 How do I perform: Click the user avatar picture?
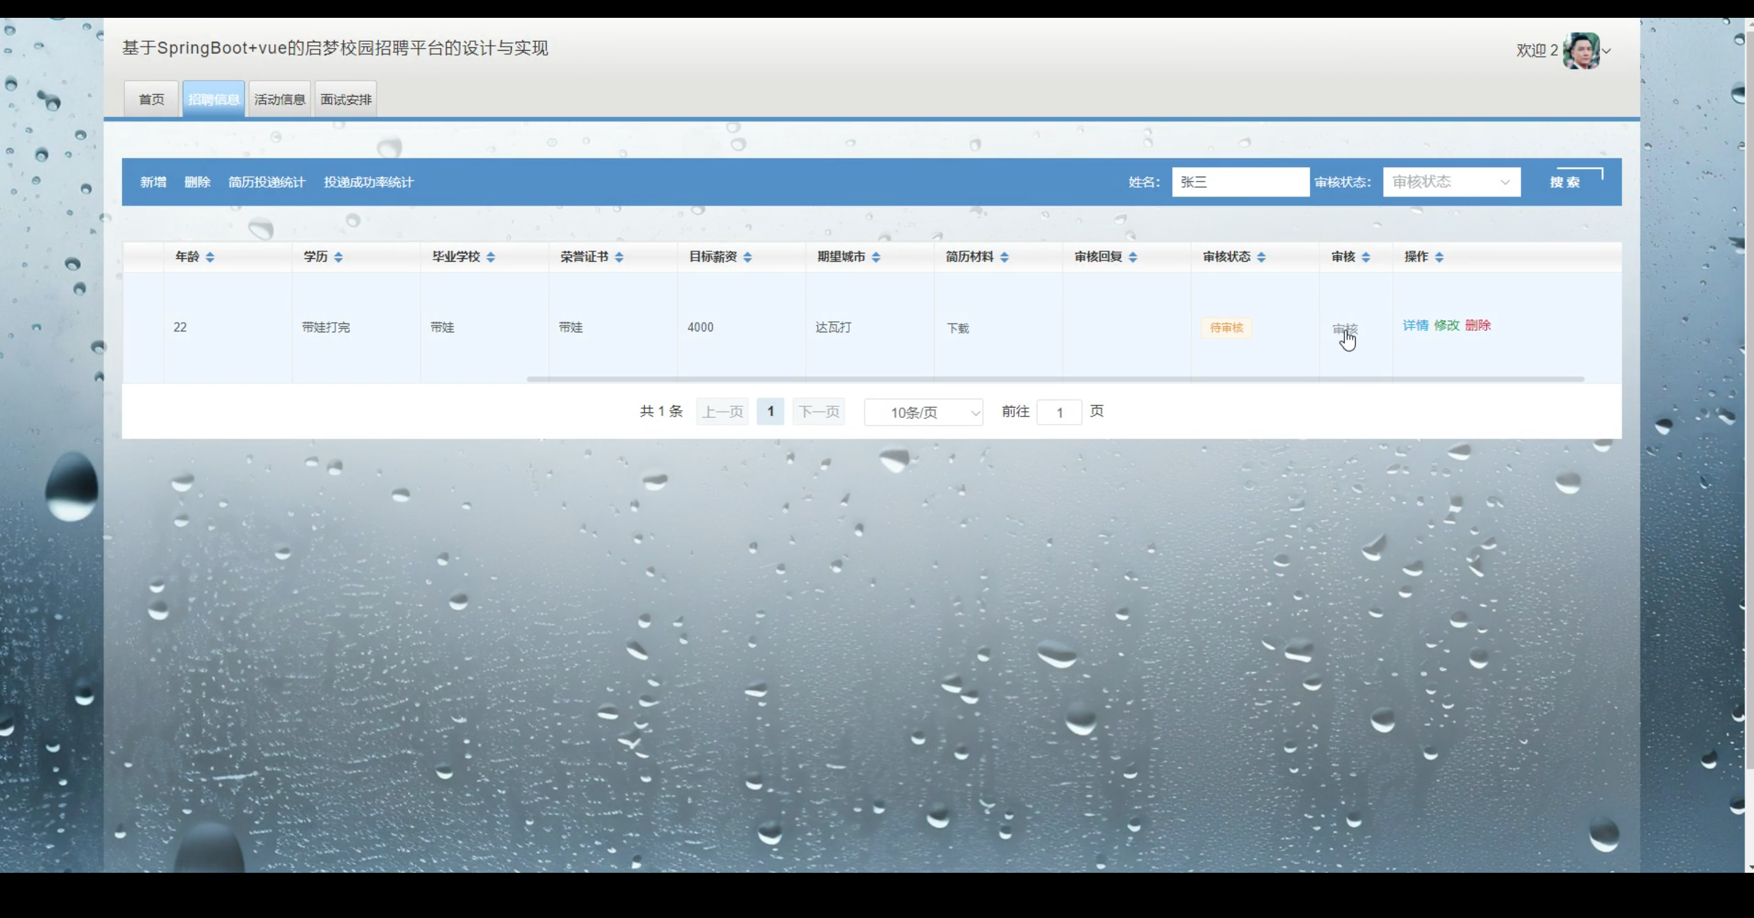click(1580, 51)
